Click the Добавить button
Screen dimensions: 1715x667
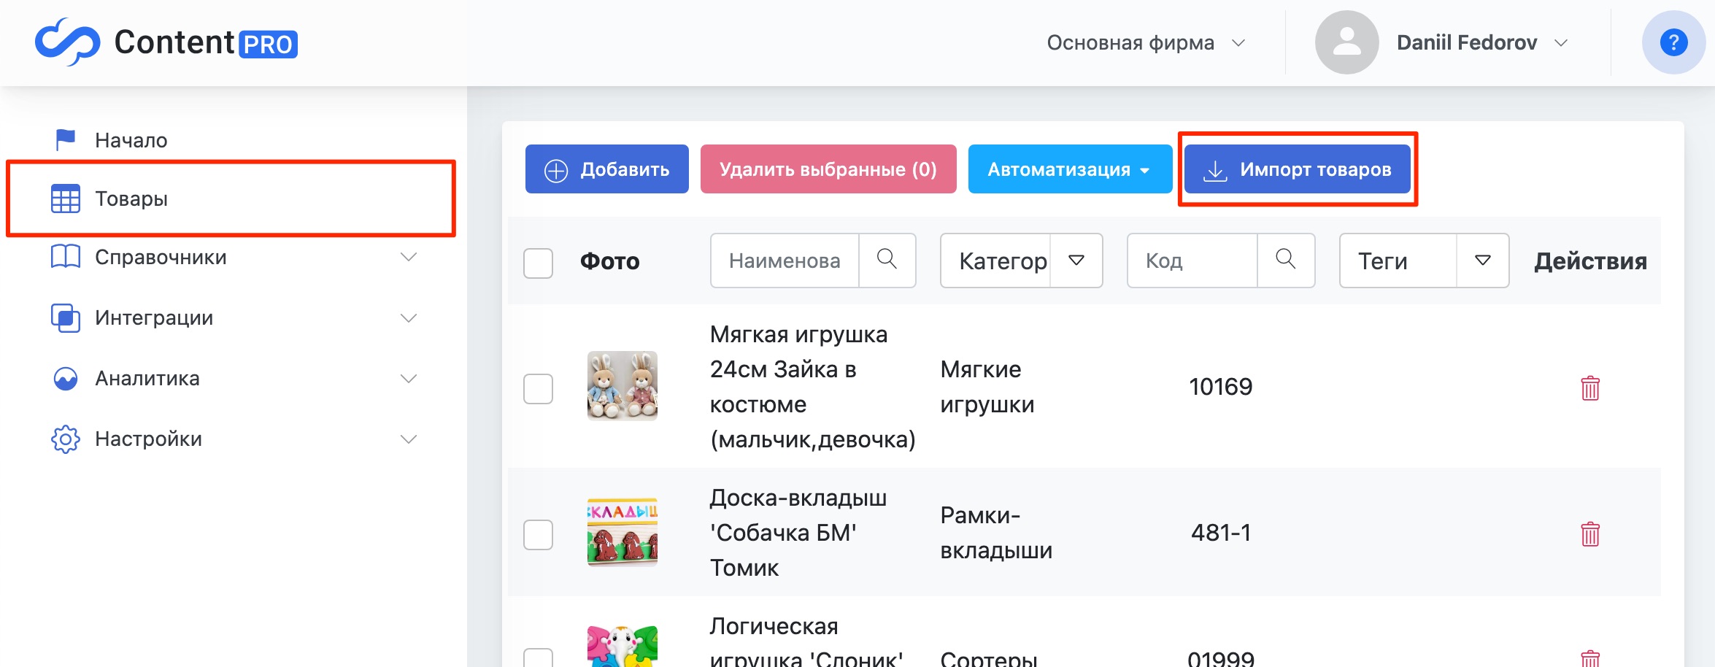pos(606,169)
